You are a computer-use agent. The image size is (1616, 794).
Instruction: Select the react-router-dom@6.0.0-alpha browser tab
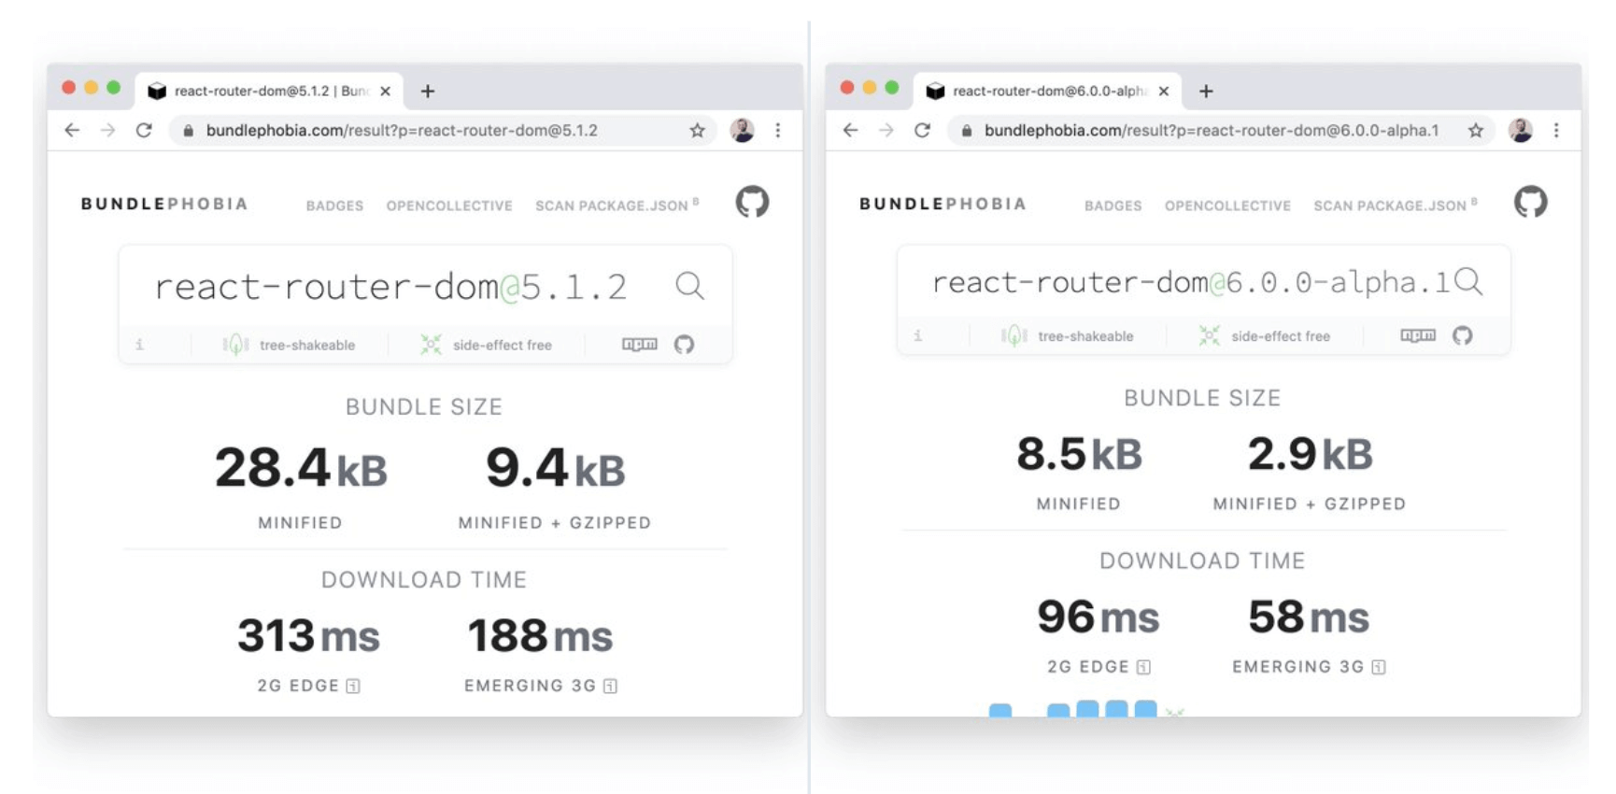point(1047,91)
